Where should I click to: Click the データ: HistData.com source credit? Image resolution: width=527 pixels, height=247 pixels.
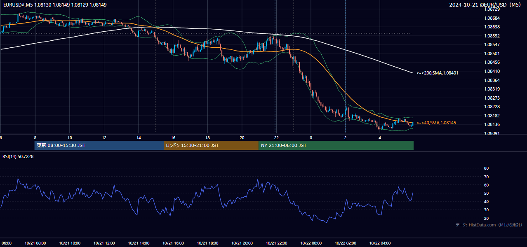pos(489,225)
